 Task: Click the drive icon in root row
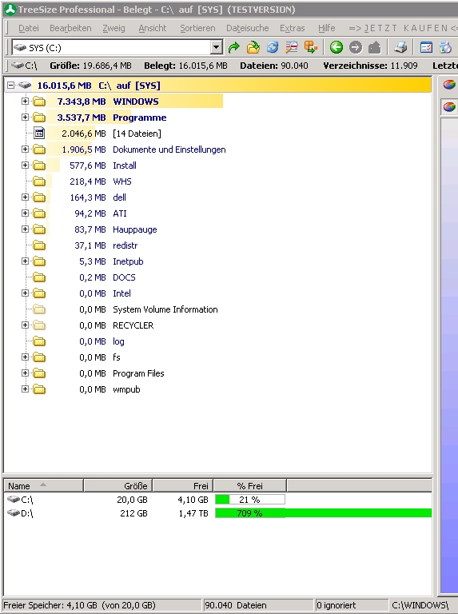coord(25,85)
